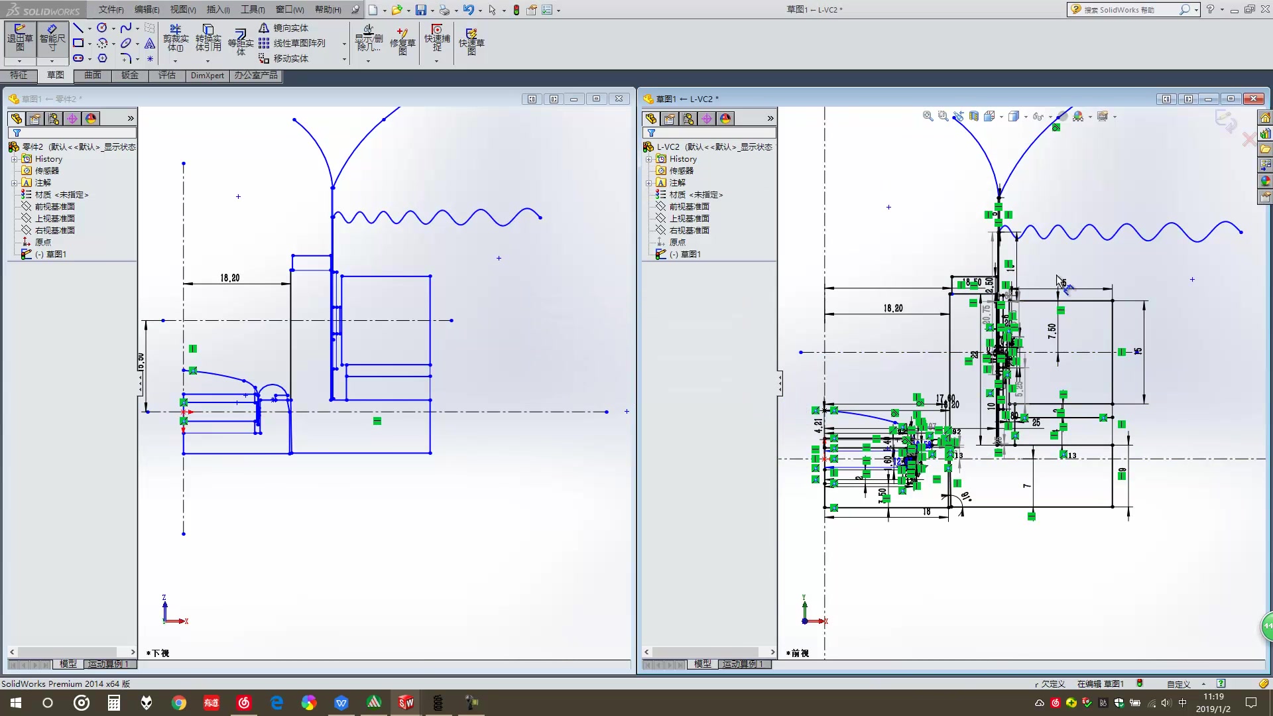This screenshot has height=716, width=1273.
Task: Click the Repair Sketch (修复草图) tool
Action: click(402, 40)
